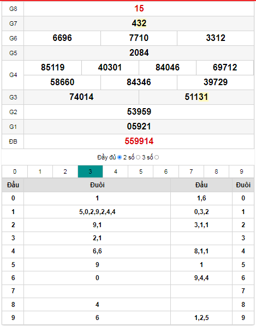Choose digit tab 6
256x326 pixels.
tap(166, 171)
